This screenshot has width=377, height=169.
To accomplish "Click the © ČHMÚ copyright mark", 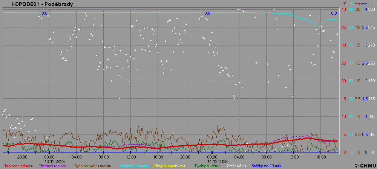I will [365, 165].
